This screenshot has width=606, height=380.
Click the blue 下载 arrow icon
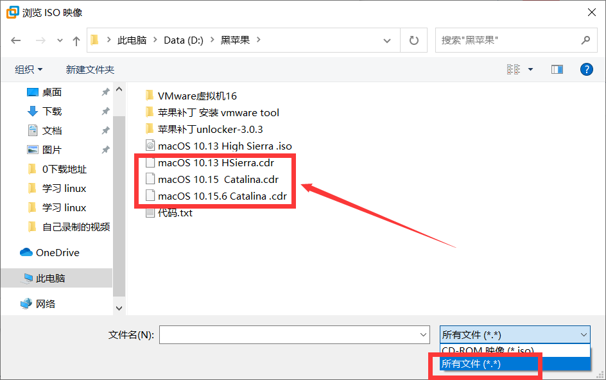[33, 111]
